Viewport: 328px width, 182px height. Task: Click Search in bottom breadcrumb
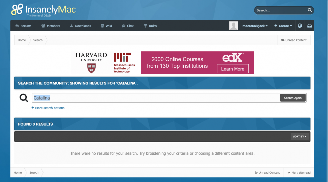(x=34, y=172)
